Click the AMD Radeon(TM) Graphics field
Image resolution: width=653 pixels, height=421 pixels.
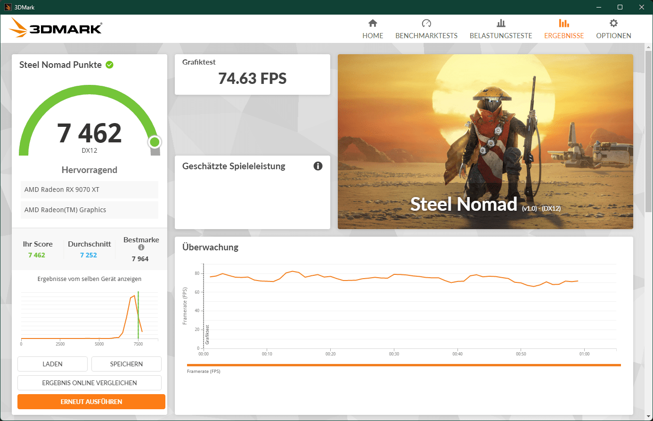(90, 210)
